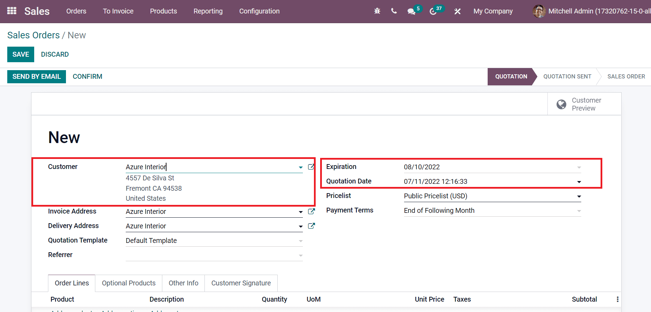Click the QUOTATION SENT status stage
Screen dimensions: 651x312
point(567,76)
